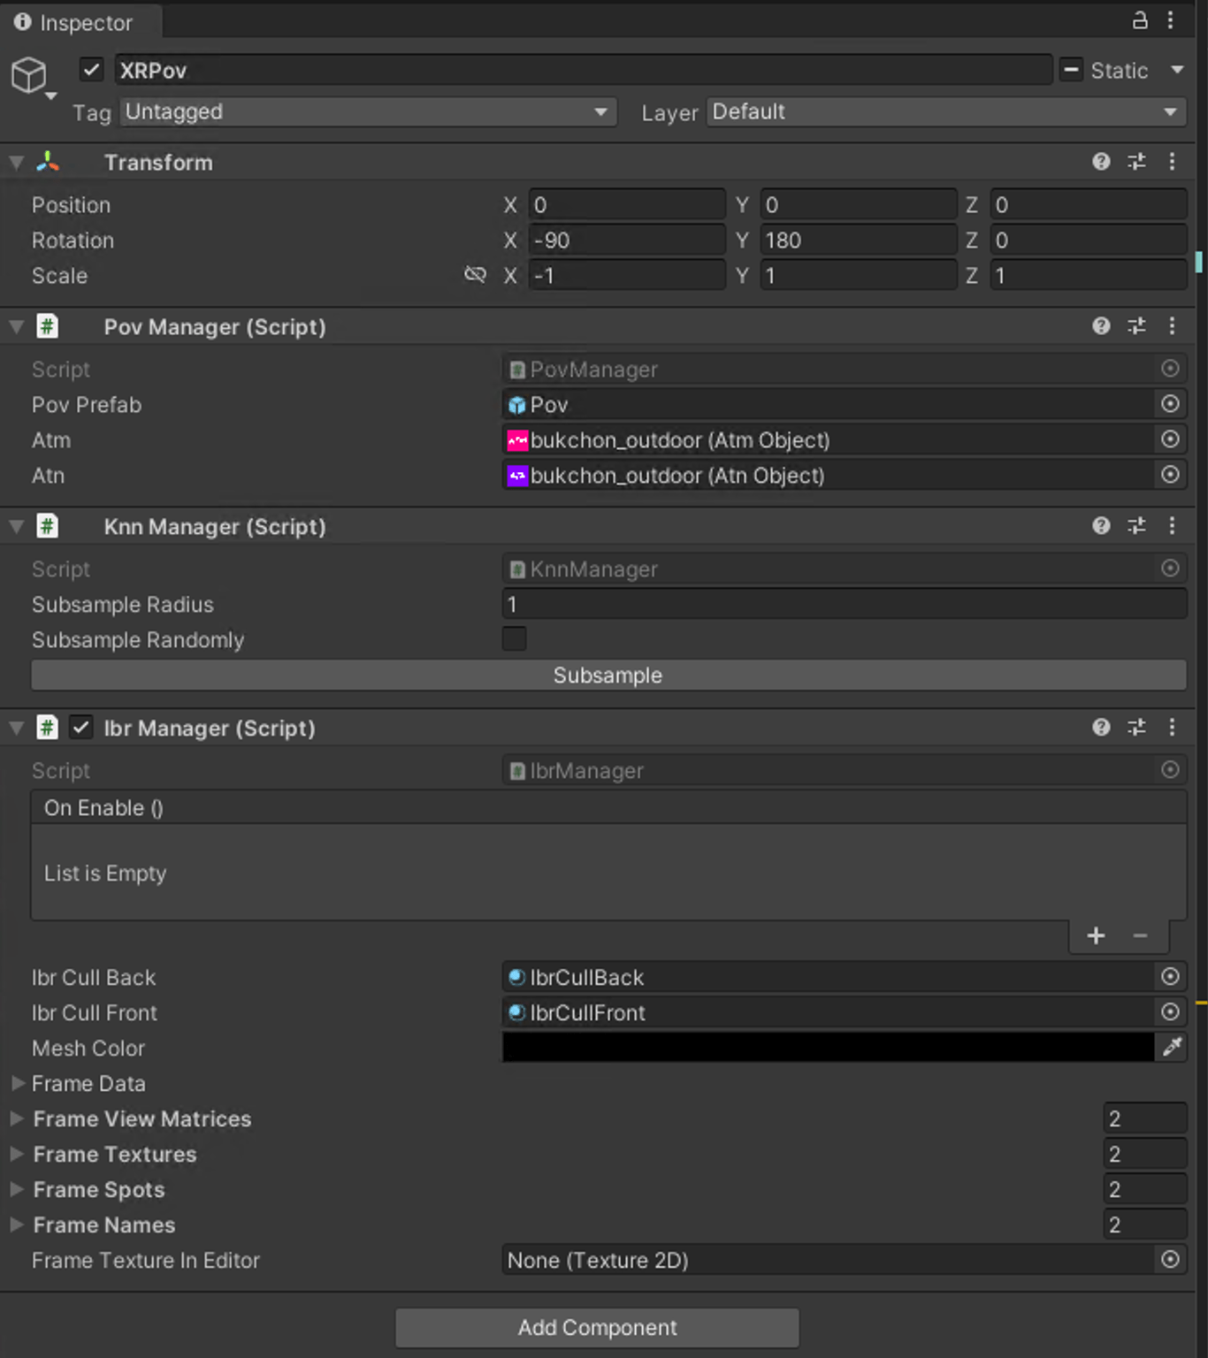Viewport: 1208px width, 1358px height.
Task: Enable the Subsample Randomly checkbox
Action: click(x=514, y=639)
